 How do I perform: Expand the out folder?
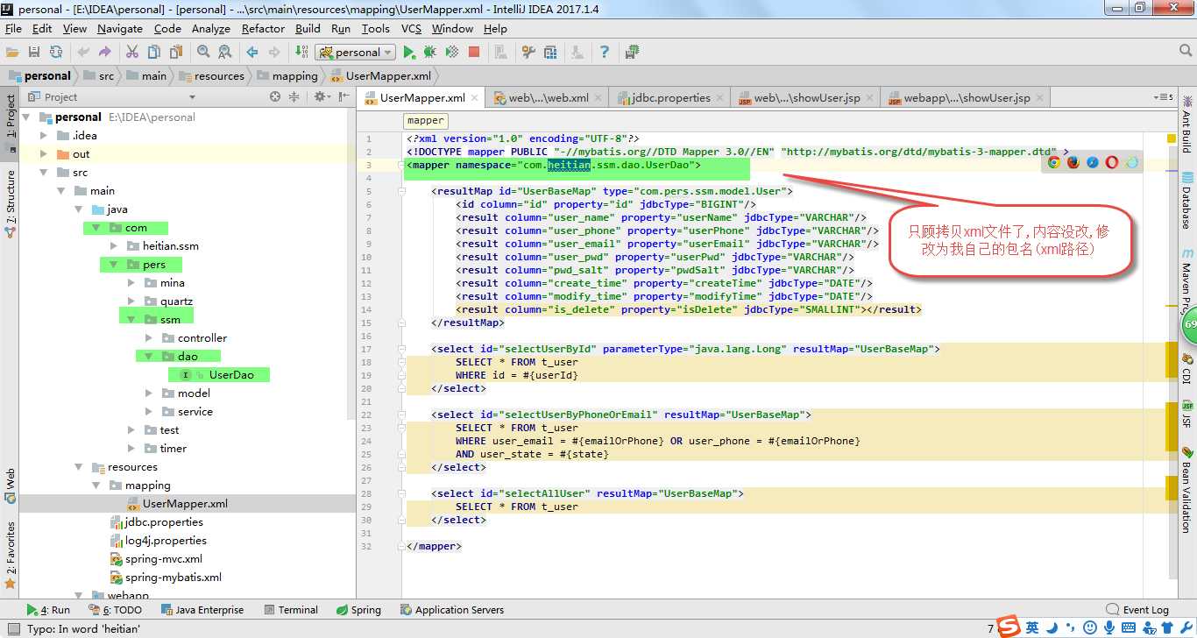[x=44, y=154]
